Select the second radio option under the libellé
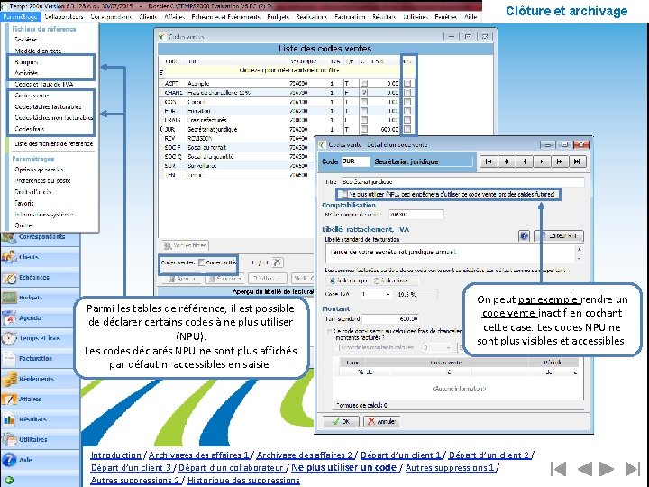Viewport: 649px width, 487px height. click(x=377, y=280)
